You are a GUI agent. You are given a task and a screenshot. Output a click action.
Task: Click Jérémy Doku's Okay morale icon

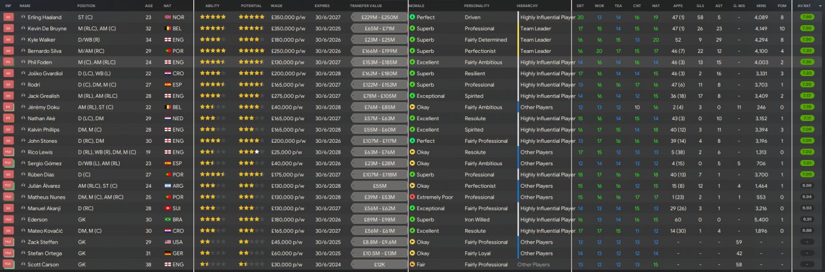pyautogui.click(x=412, y=107)
